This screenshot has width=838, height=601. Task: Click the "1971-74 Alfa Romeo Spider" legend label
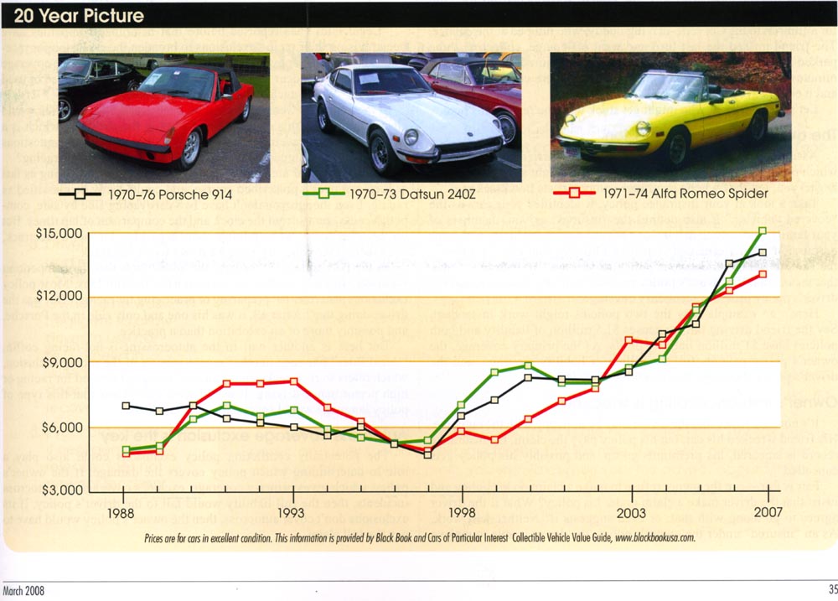pos(685,194)
